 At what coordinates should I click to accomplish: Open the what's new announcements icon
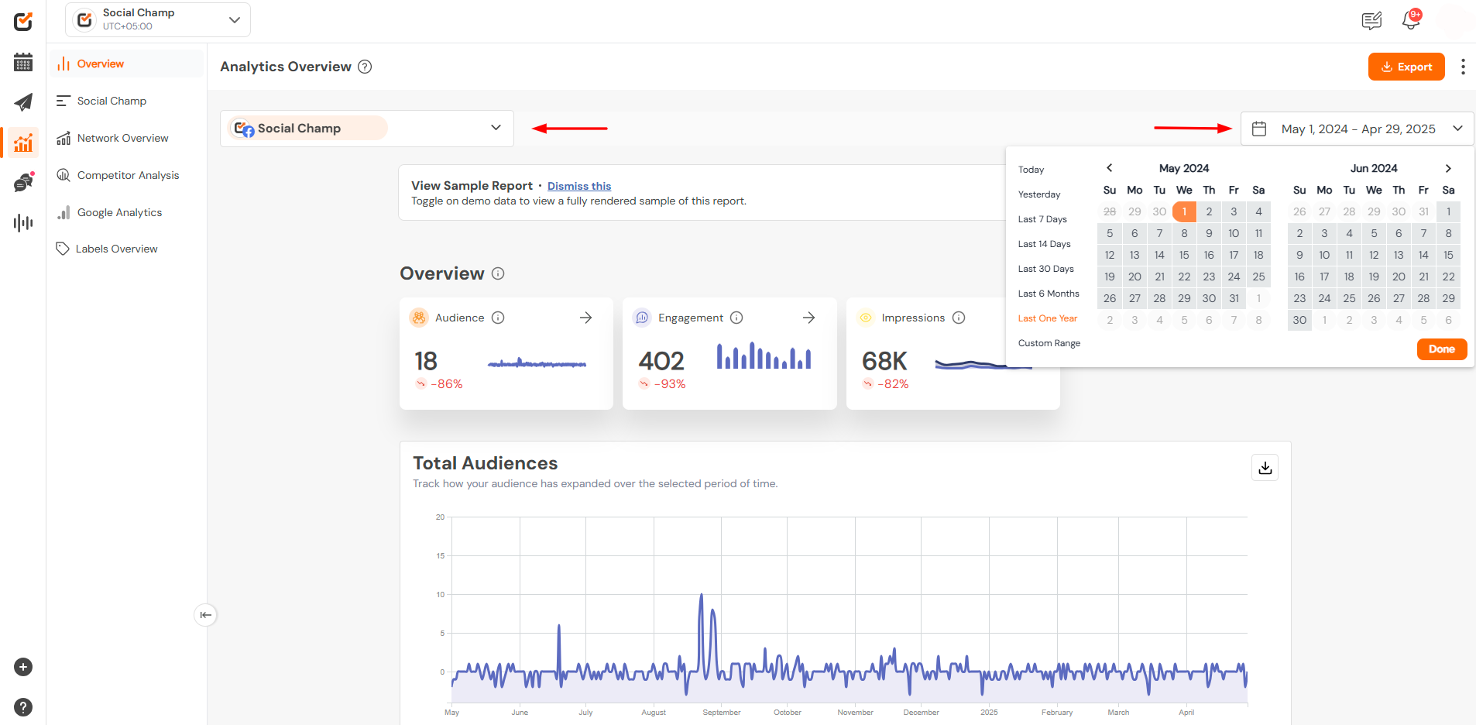[x=1371, y=21]
